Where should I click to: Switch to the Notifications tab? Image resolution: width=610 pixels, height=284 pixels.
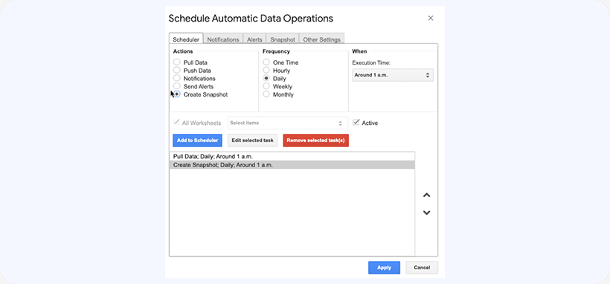coord(223,39)
